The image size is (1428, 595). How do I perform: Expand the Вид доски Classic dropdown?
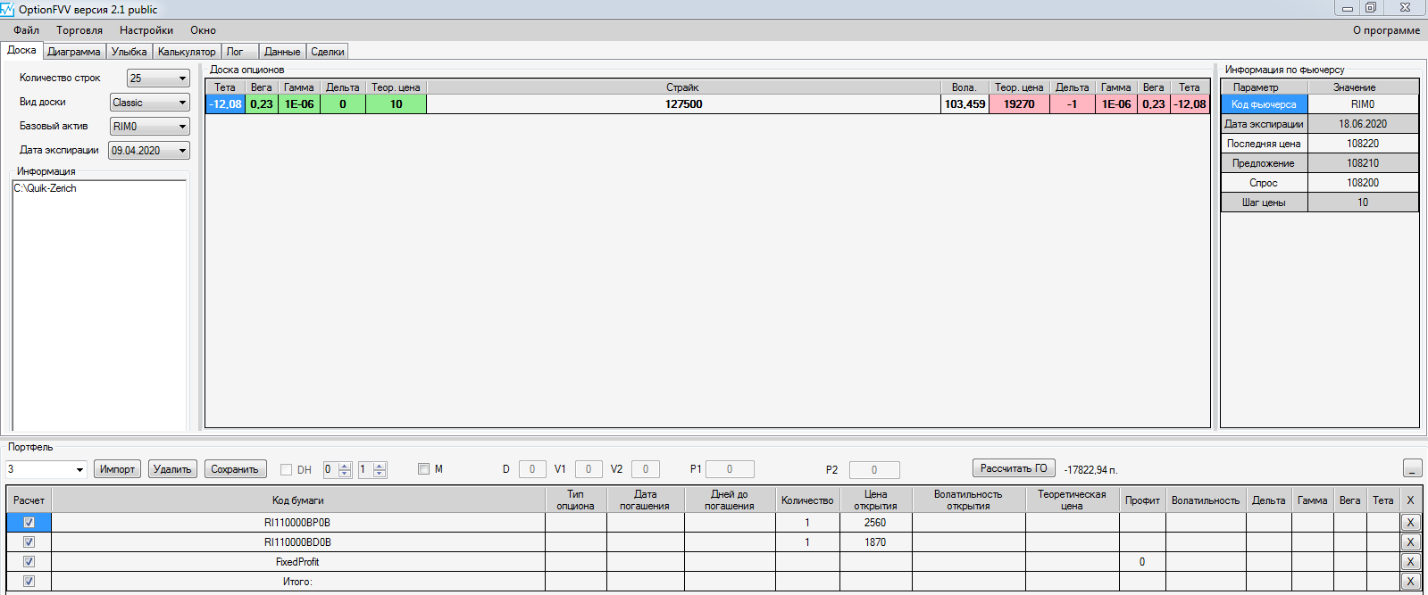click(x=182, y=103)
